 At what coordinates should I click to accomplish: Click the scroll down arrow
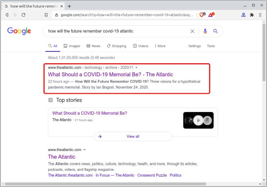264,180
